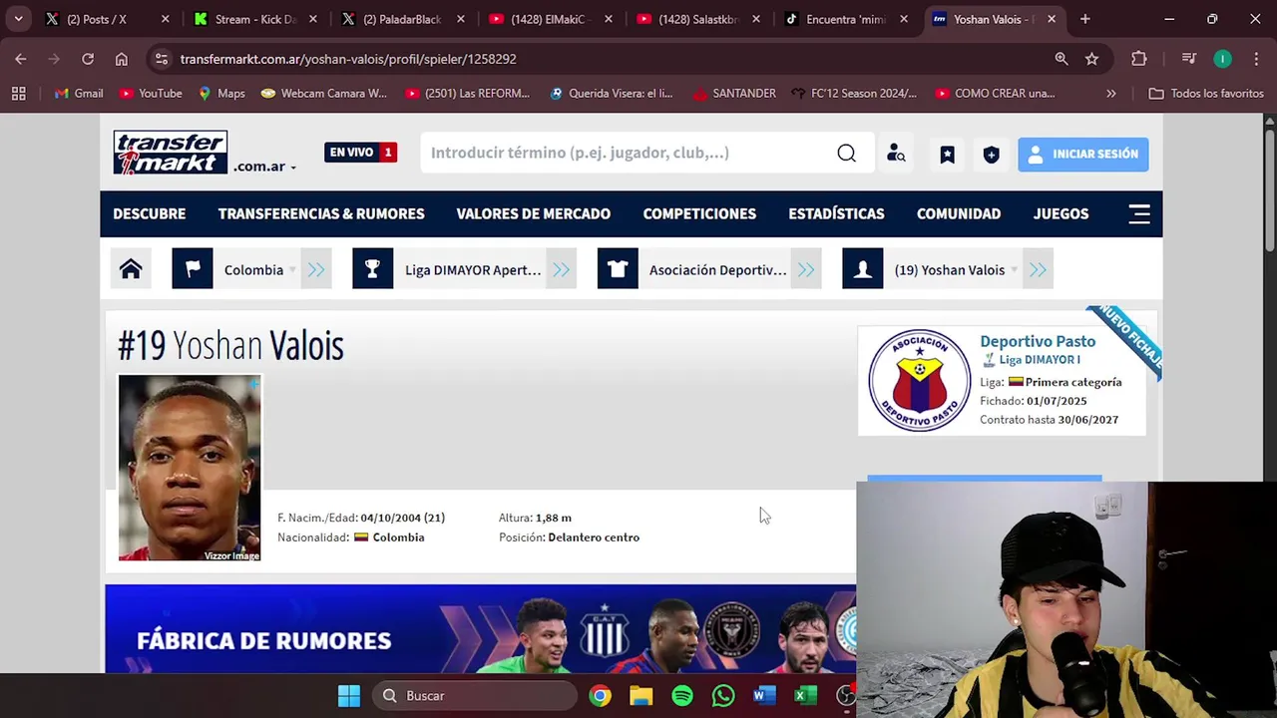
Task: Open the browser zoom icon
Action: point(1062,59)
